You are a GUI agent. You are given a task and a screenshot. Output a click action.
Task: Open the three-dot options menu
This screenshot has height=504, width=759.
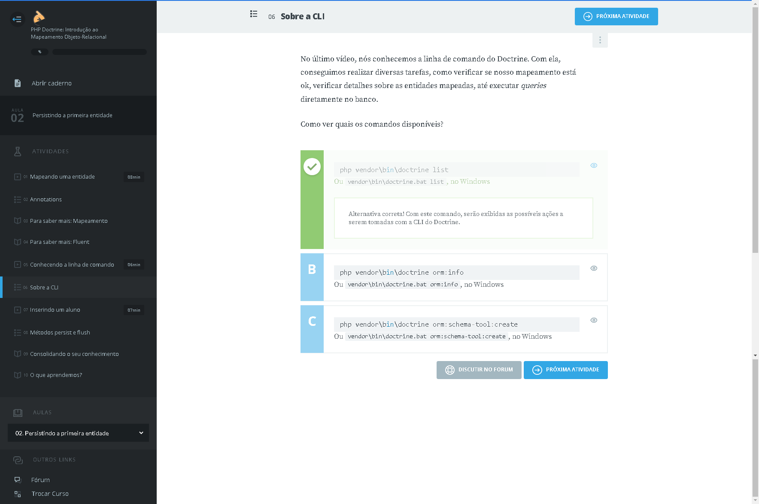pyautogui.click(x=600, y=40)
